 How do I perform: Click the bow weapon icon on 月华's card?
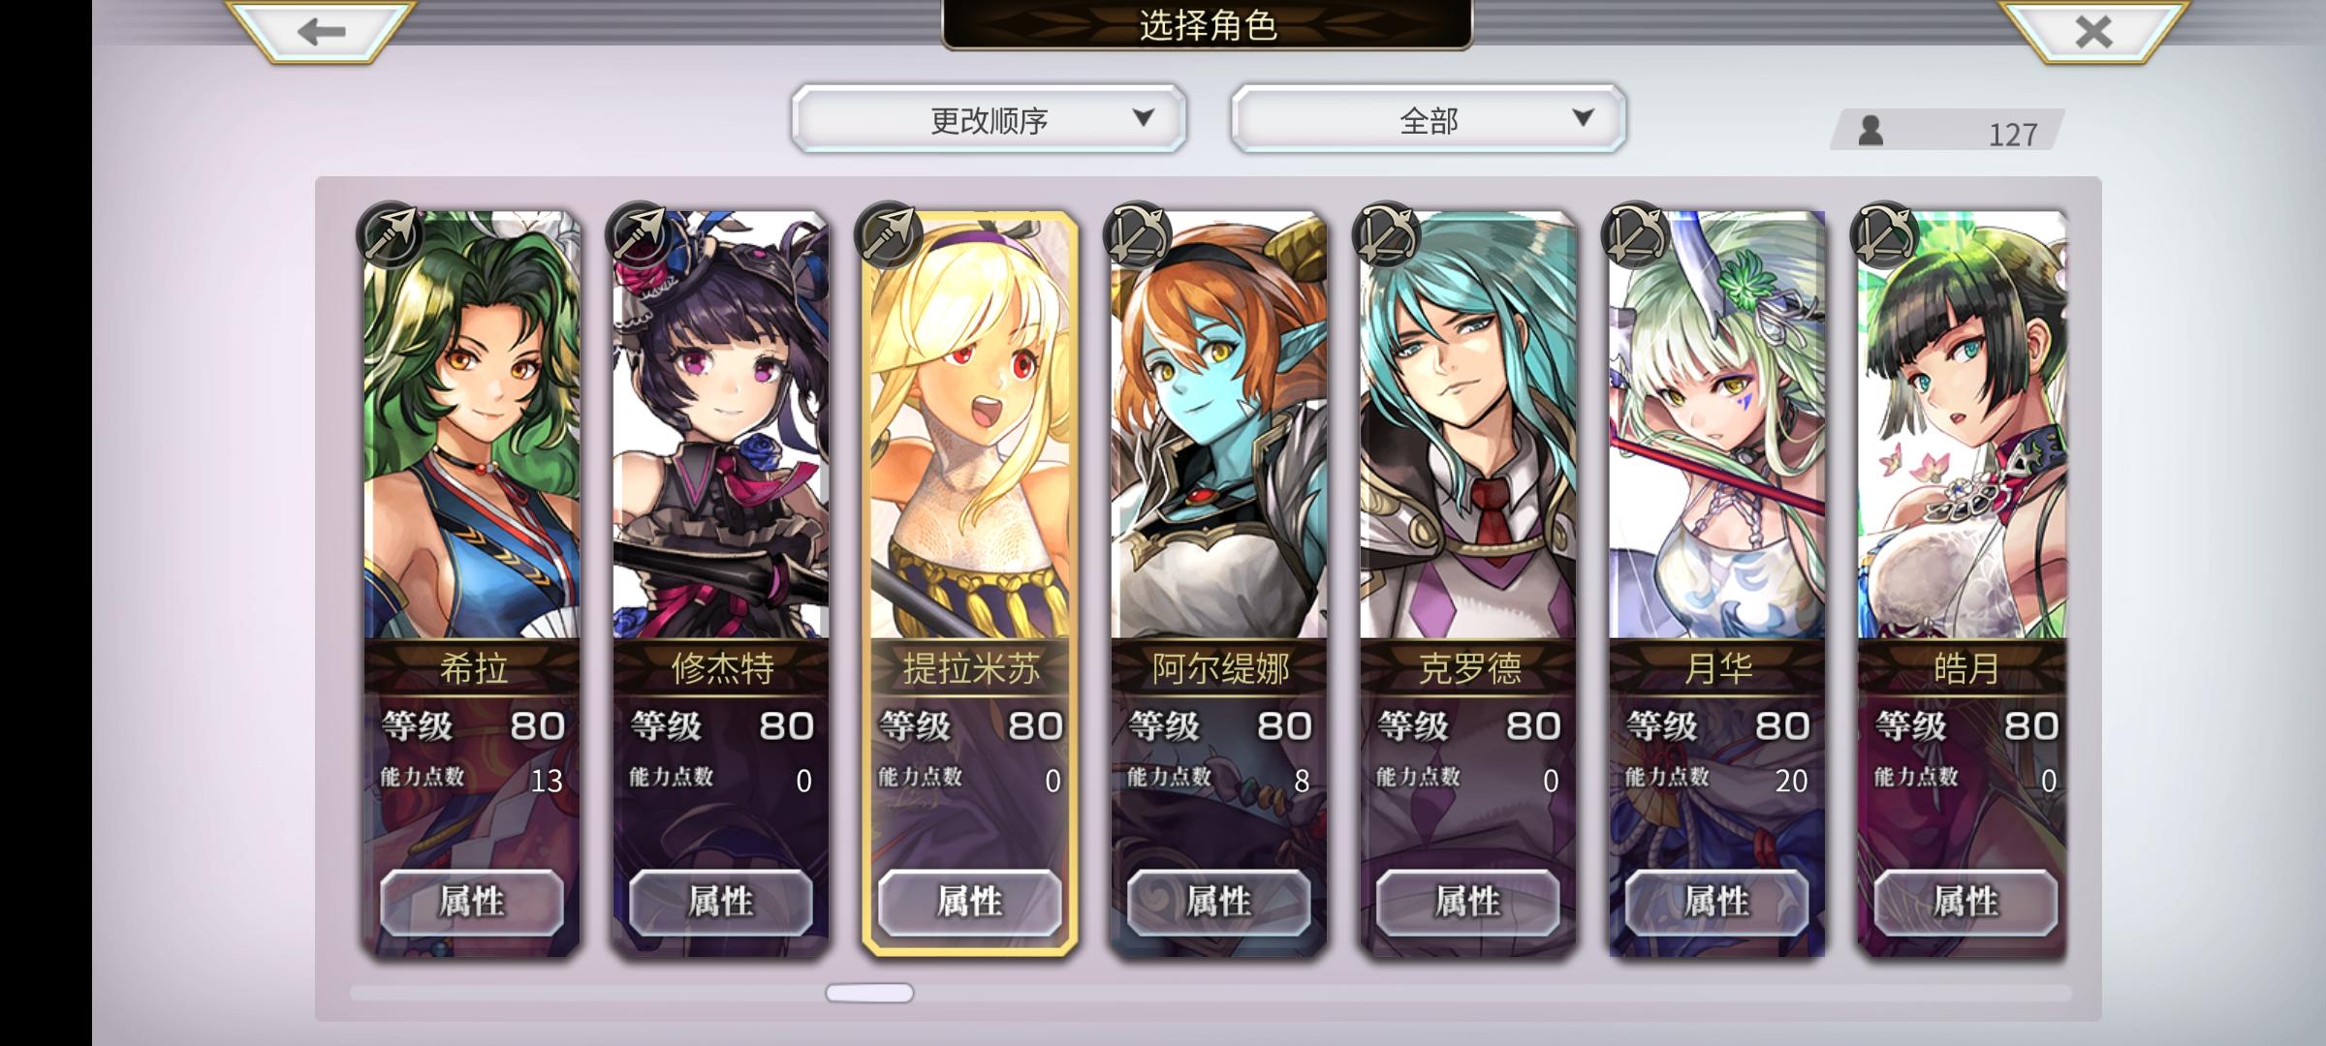pos(1635,235)
